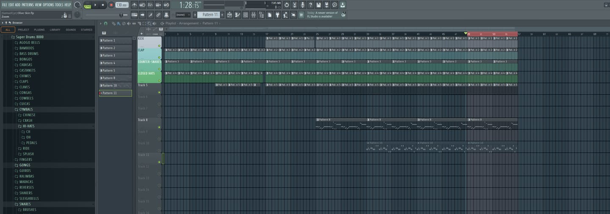610x214 pixels.
Task: Open the Pattern 11 selector dropdown
Action: 209,15
